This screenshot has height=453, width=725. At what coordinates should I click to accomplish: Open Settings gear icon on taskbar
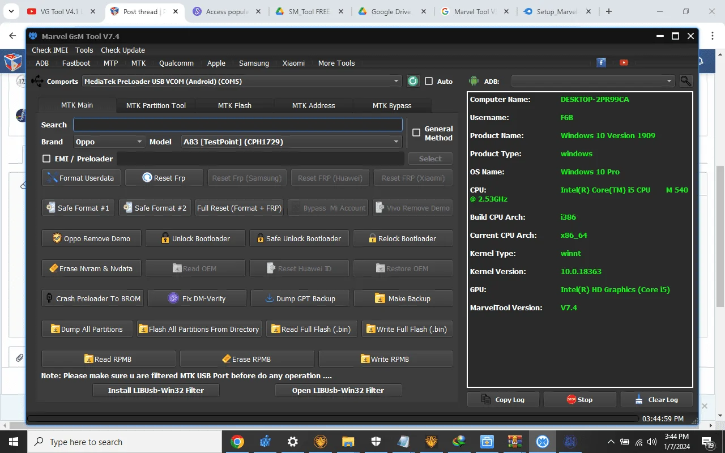pyautogui.click(x=293, y=442)
